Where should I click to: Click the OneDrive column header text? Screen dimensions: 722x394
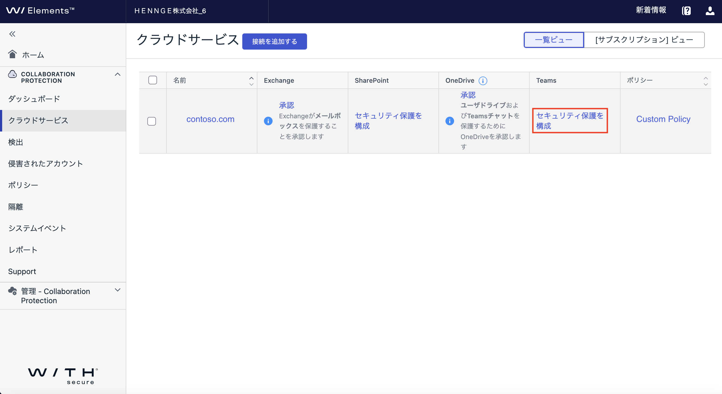460,81
